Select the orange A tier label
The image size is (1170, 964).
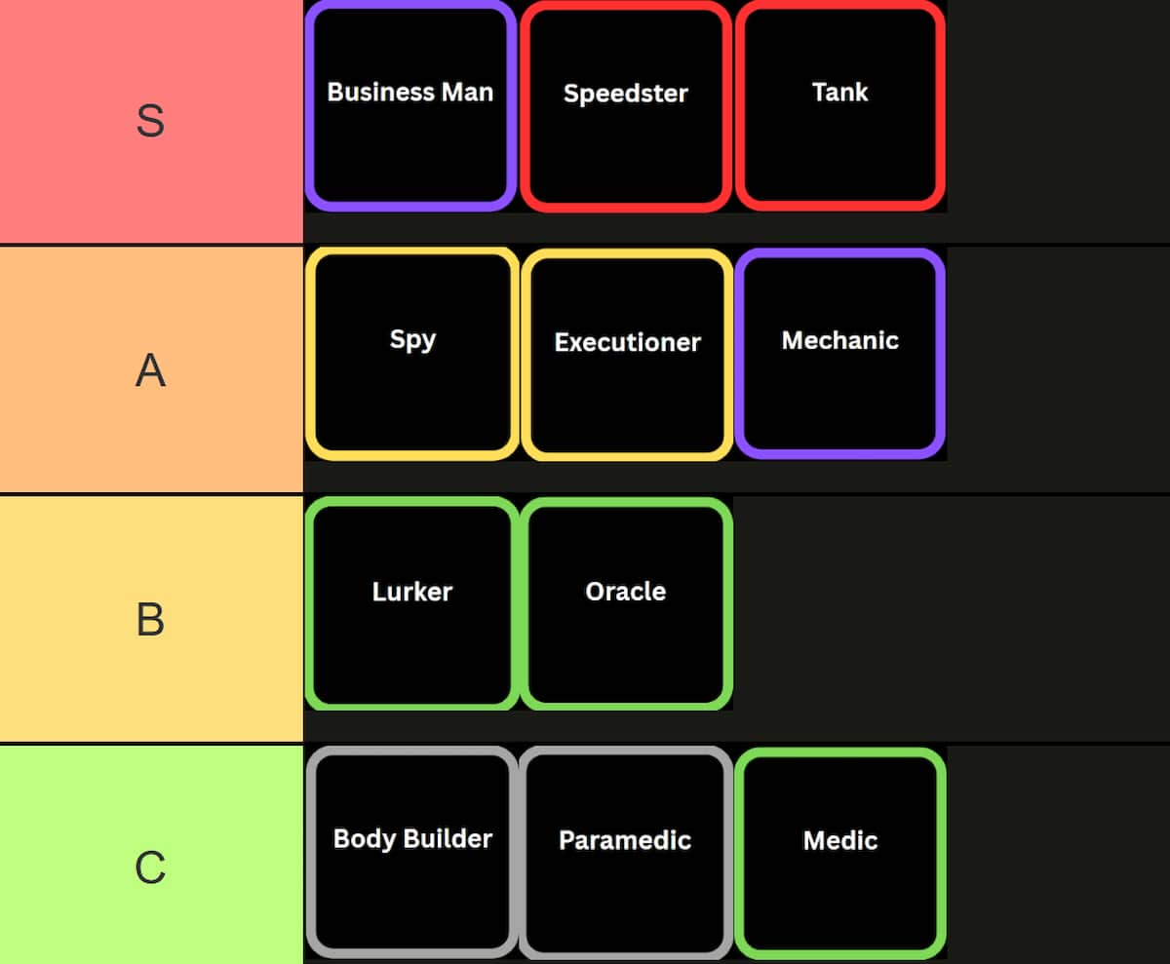(150, 369)
